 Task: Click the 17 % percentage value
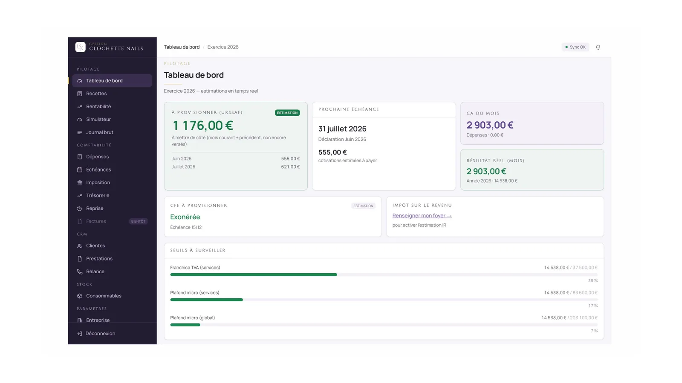pyautogui.click(x=593, y=306)
